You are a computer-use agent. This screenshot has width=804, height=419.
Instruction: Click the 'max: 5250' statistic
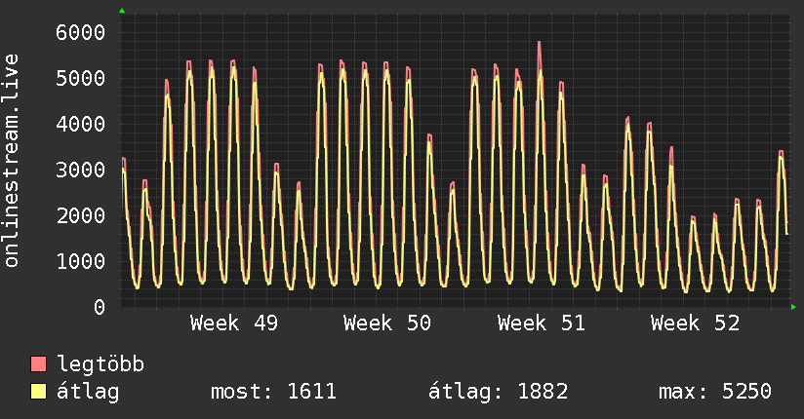(x=715, y=392)
